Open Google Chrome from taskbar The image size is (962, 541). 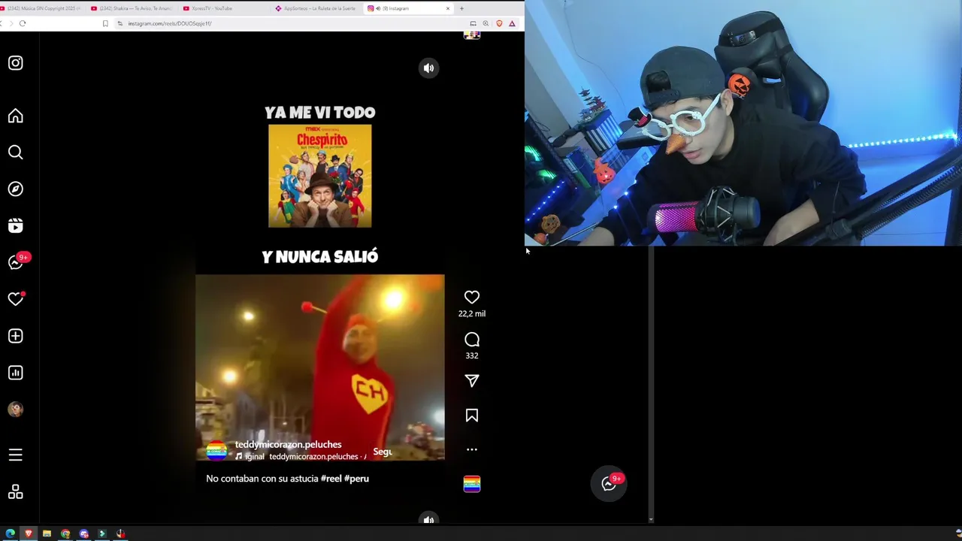(65, 533)
